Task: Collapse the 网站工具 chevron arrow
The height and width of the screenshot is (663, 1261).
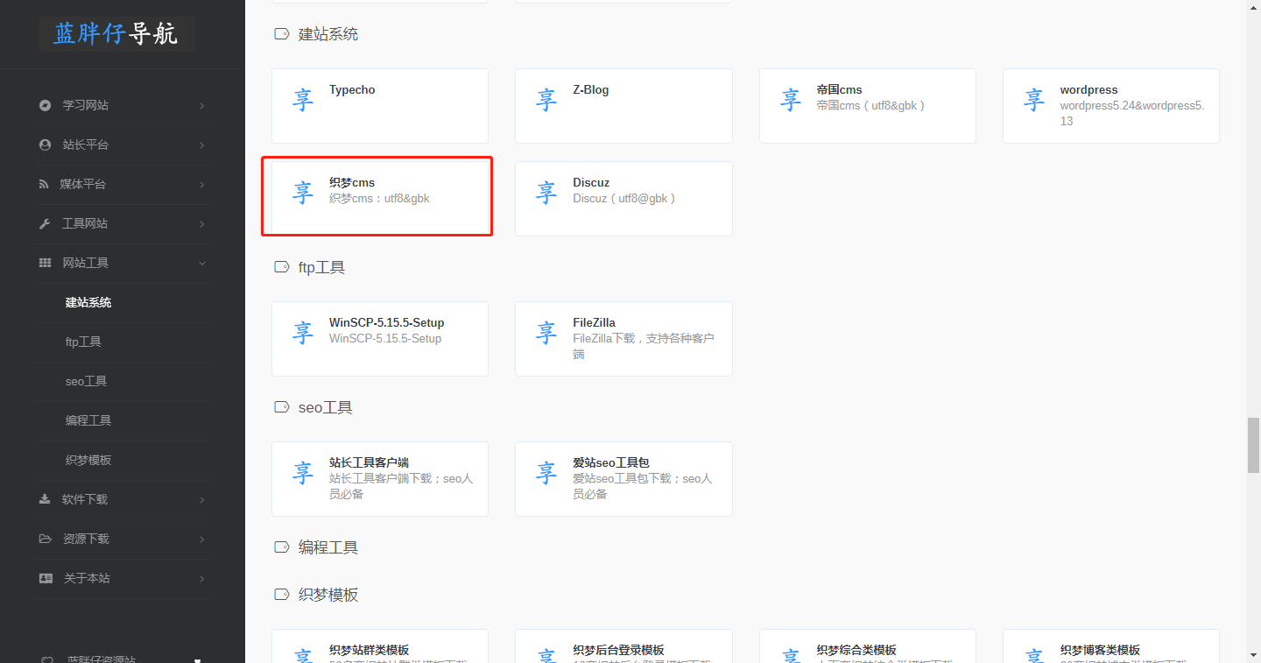Action: (x=201, y=263)
